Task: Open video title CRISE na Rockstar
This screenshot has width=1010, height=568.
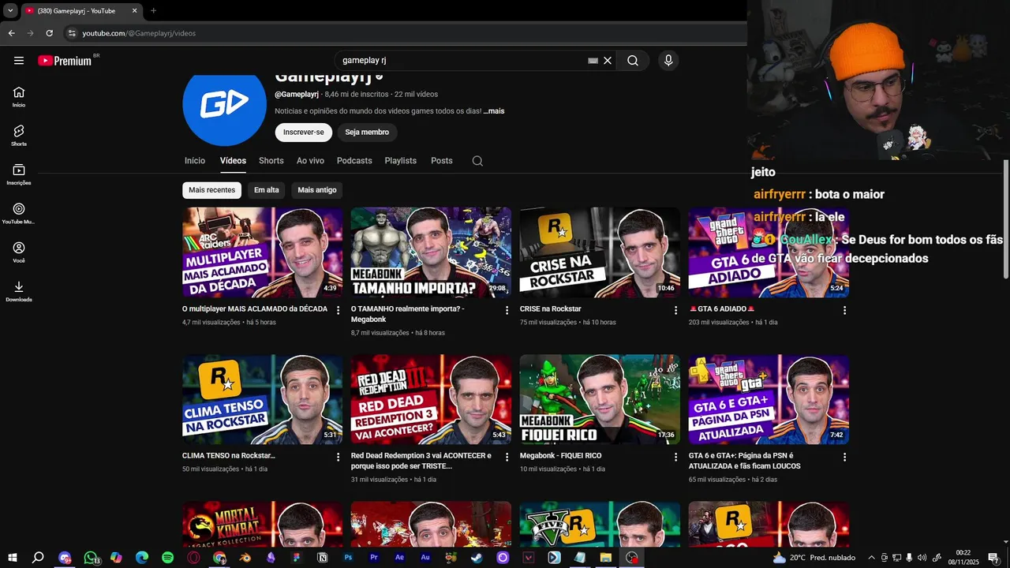Action: coord(551,309)
